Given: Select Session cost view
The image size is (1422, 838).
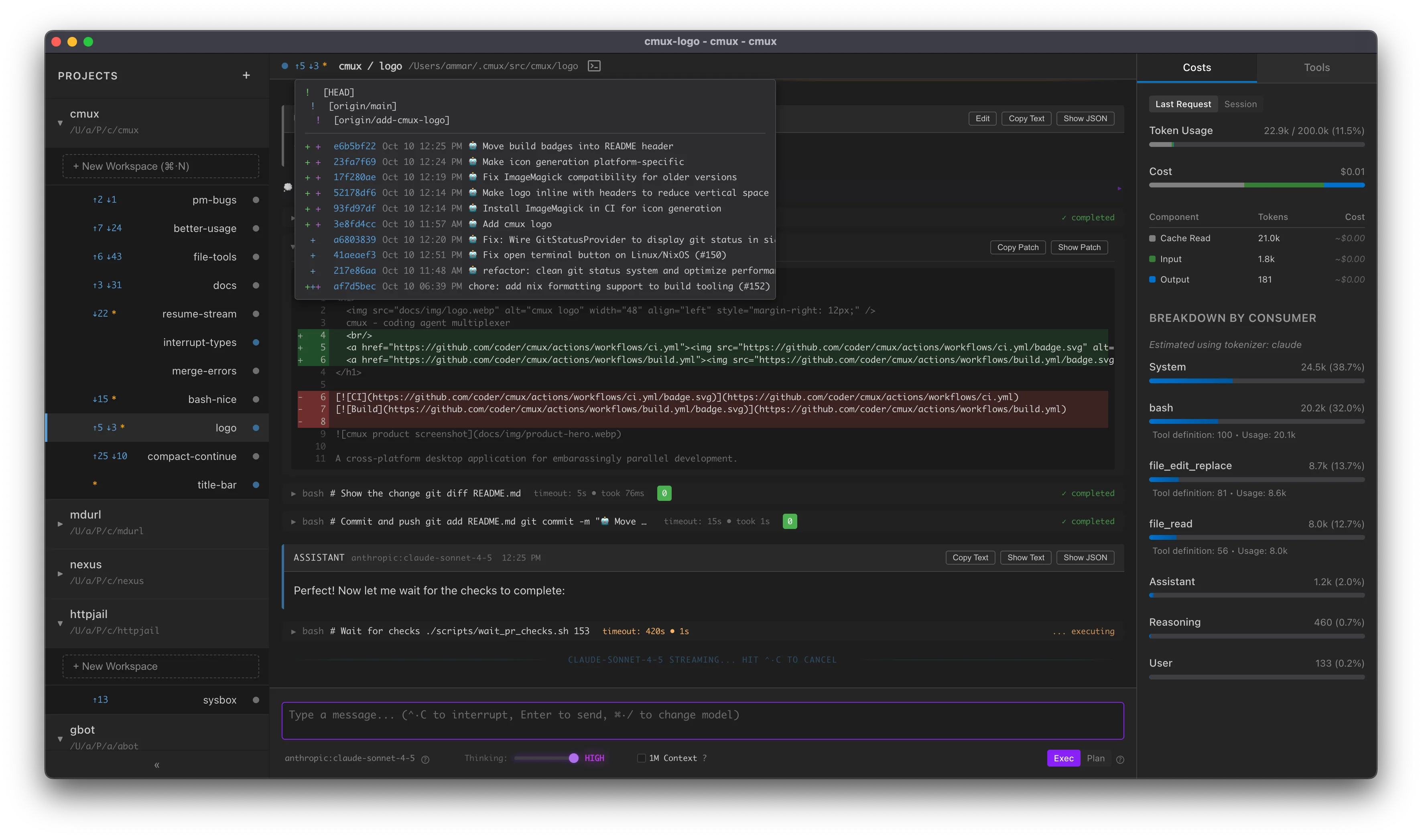Looking at the screenshot, I should click(x=1240, y=104).
